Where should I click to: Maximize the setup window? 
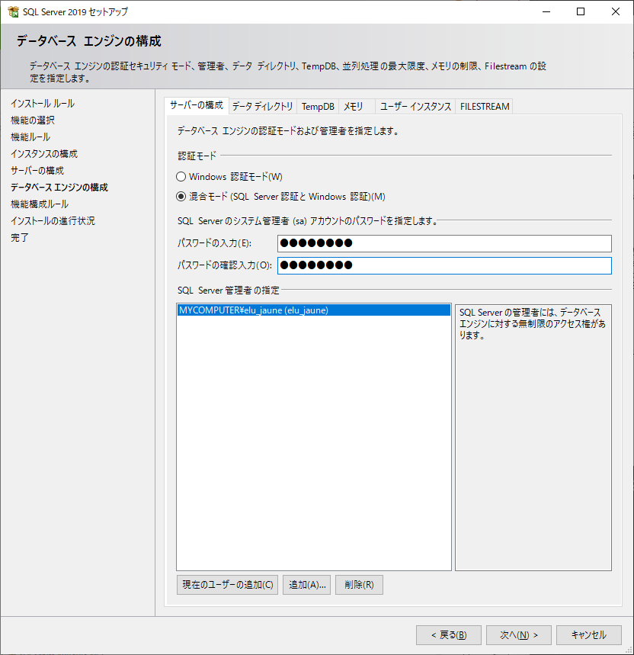(581, 11)
